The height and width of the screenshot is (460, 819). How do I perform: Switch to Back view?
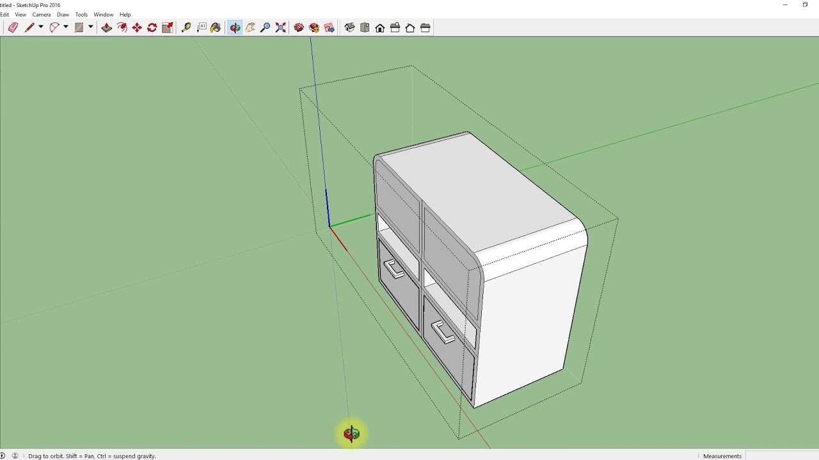pyautogui.click(x=410, y=27)
